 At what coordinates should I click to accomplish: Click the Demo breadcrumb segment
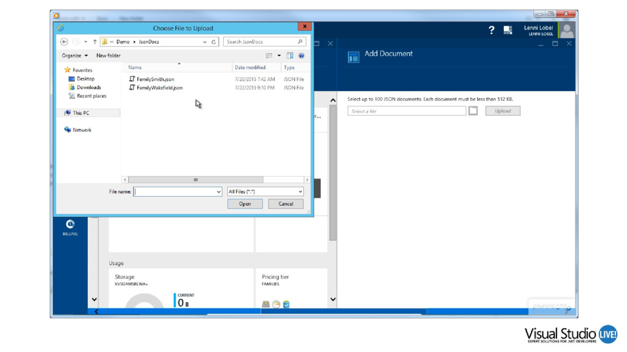(122, 42)
